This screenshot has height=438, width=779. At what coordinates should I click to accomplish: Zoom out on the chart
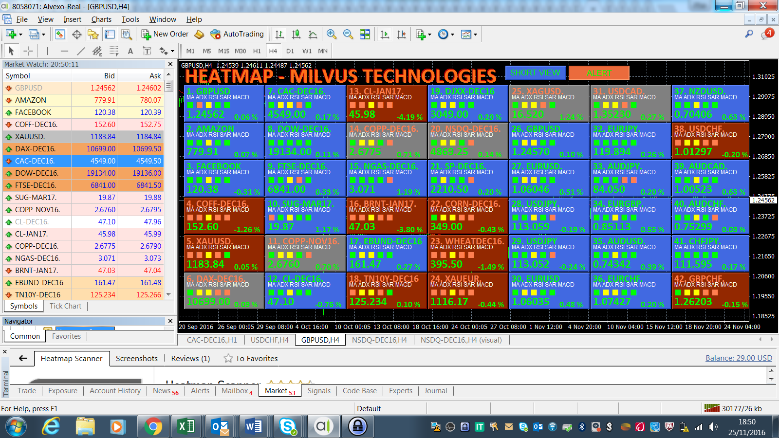click(x=348, y=34)
